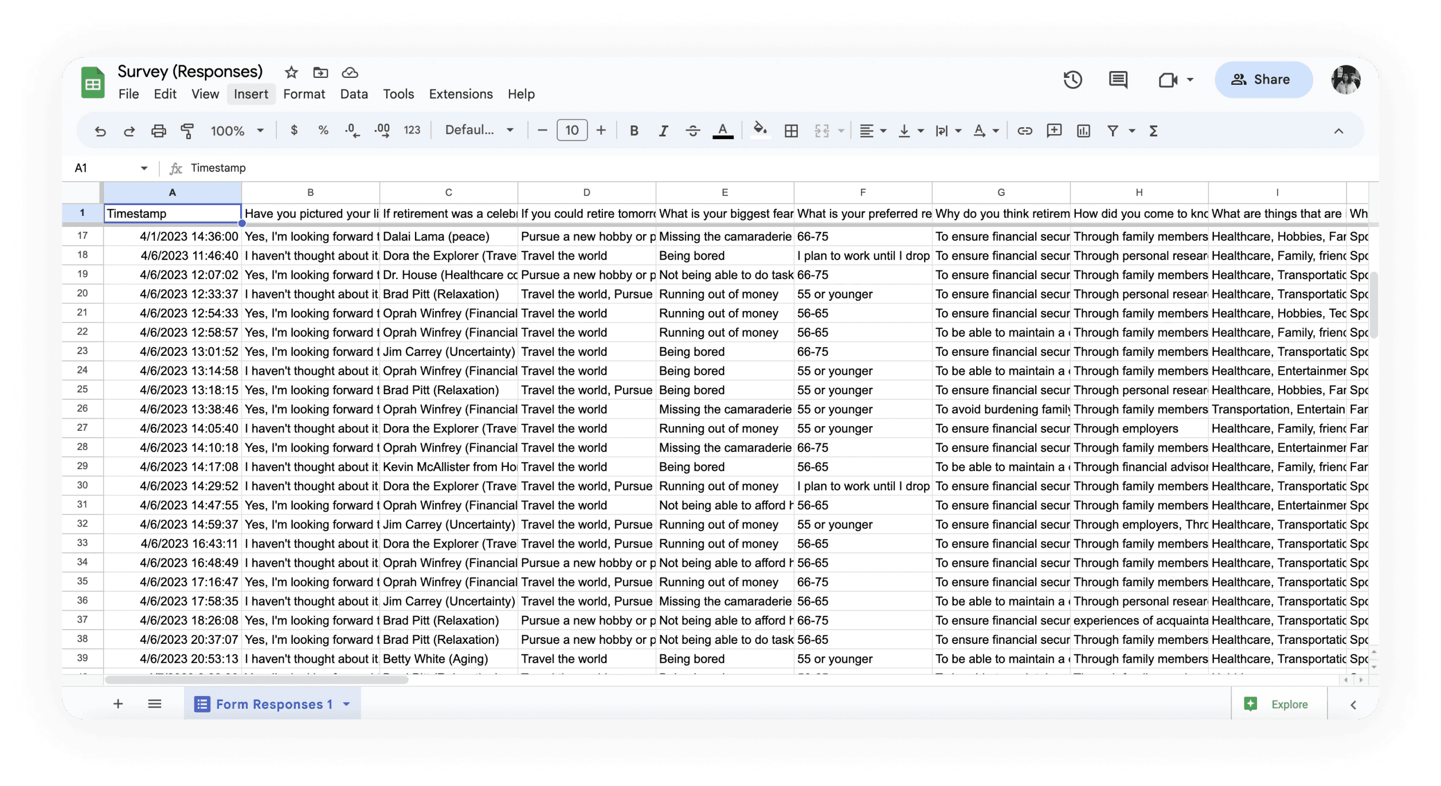1441x786 pixels.
Task: Add a new sheet with plus icon
Action: pyautogui.click(x=118, y=704)
